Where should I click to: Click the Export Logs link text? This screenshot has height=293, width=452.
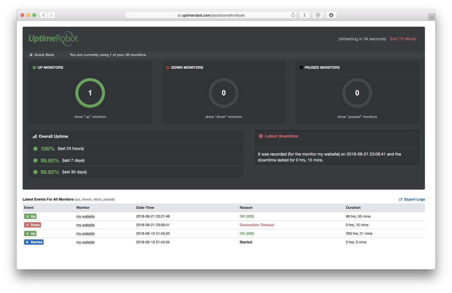415,200
